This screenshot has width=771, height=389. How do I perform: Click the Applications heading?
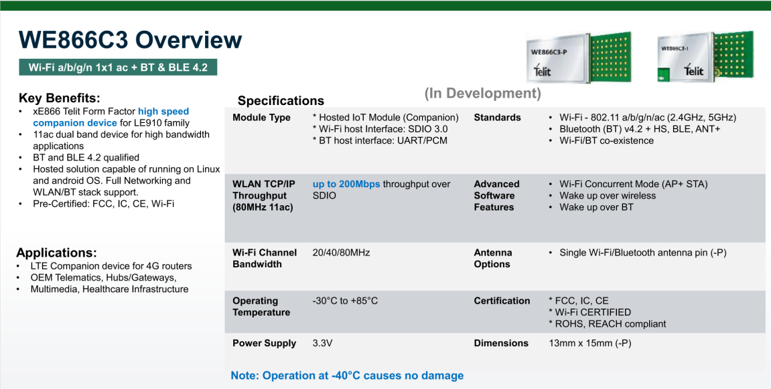coord(56,253)
